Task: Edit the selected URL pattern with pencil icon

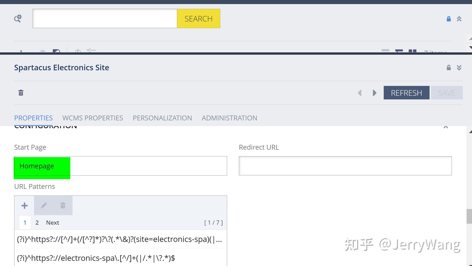Action: click(44, 206)
